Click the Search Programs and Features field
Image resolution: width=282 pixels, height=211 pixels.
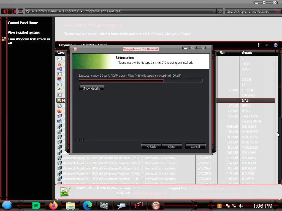pyautogui.click(x=250, y=11)
